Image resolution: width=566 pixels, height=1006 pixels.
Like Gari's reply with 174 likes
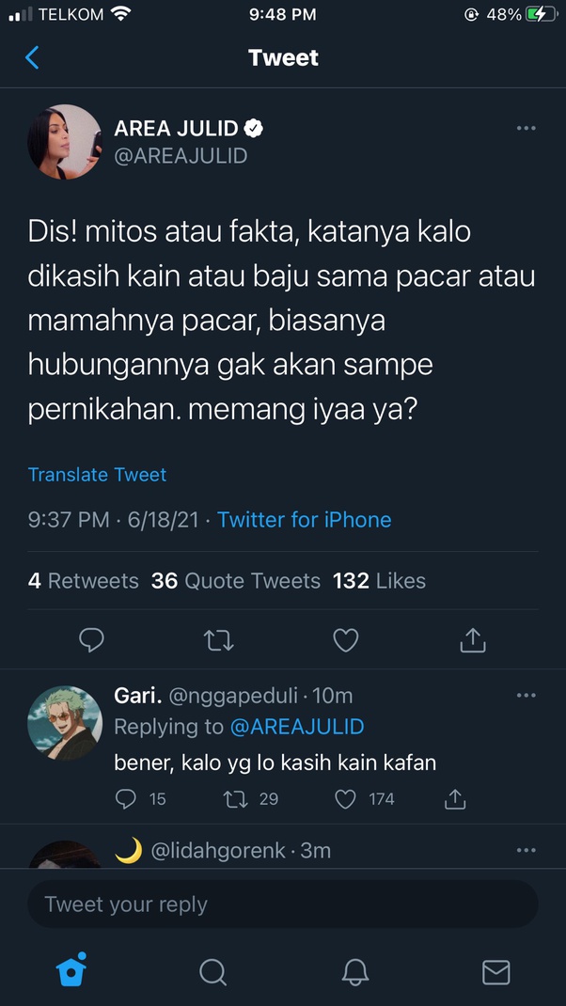346,799
